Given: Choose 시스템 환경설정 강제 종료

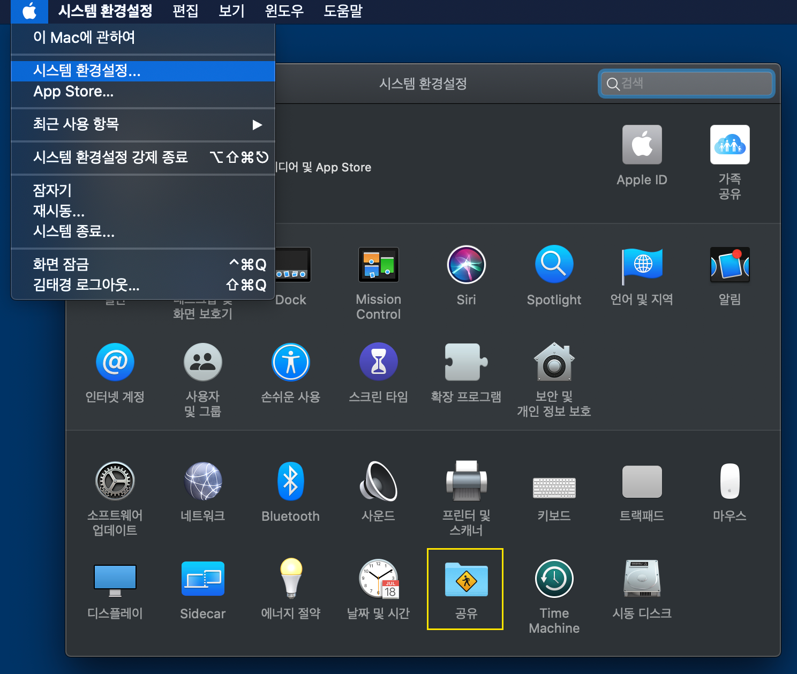Looking at the screenshot, I should (143, 158).
